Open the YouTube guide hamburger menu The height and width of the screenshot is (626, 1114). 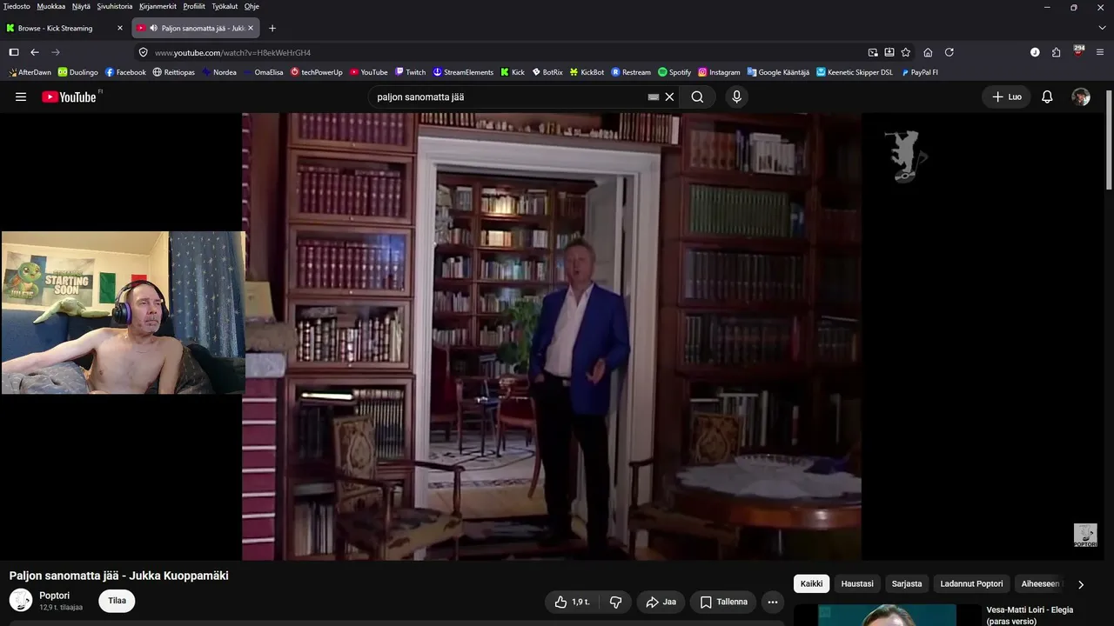[21, 97]
